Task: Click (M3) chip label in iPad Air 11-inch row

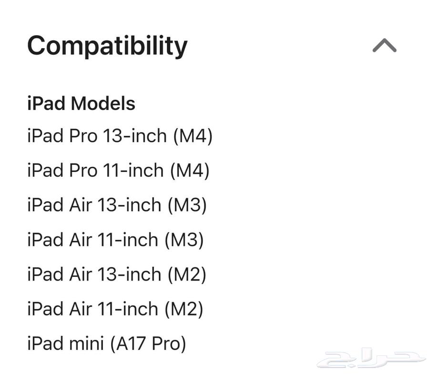Action: click(184, 240)
